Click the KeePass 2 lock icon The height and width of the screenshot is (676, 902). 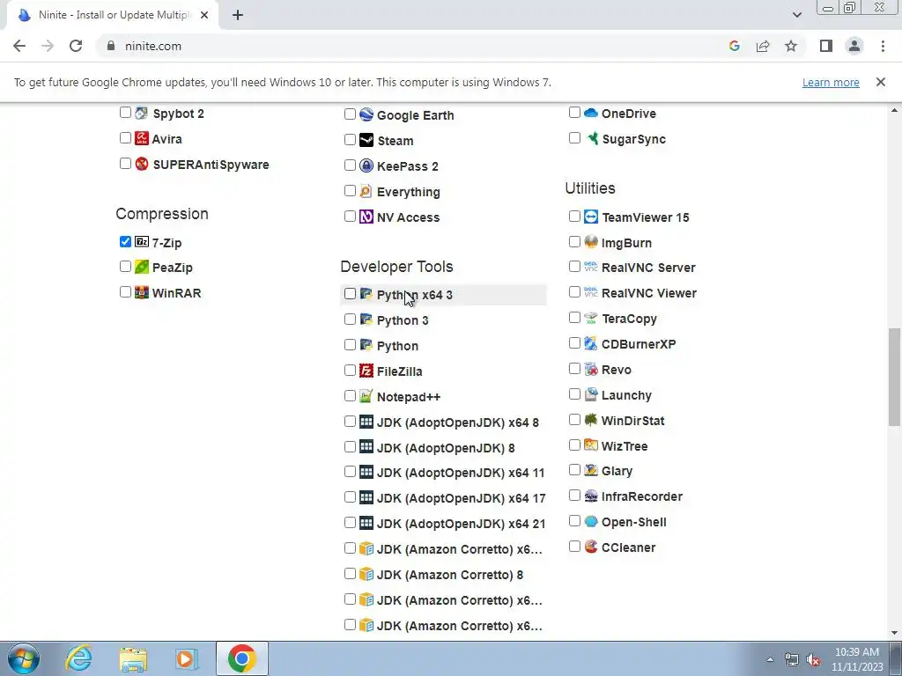coord(366,165)
